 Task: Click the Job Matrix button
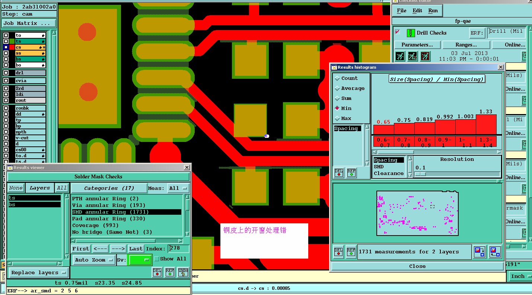pyautogui.click(x=29, y=23)
